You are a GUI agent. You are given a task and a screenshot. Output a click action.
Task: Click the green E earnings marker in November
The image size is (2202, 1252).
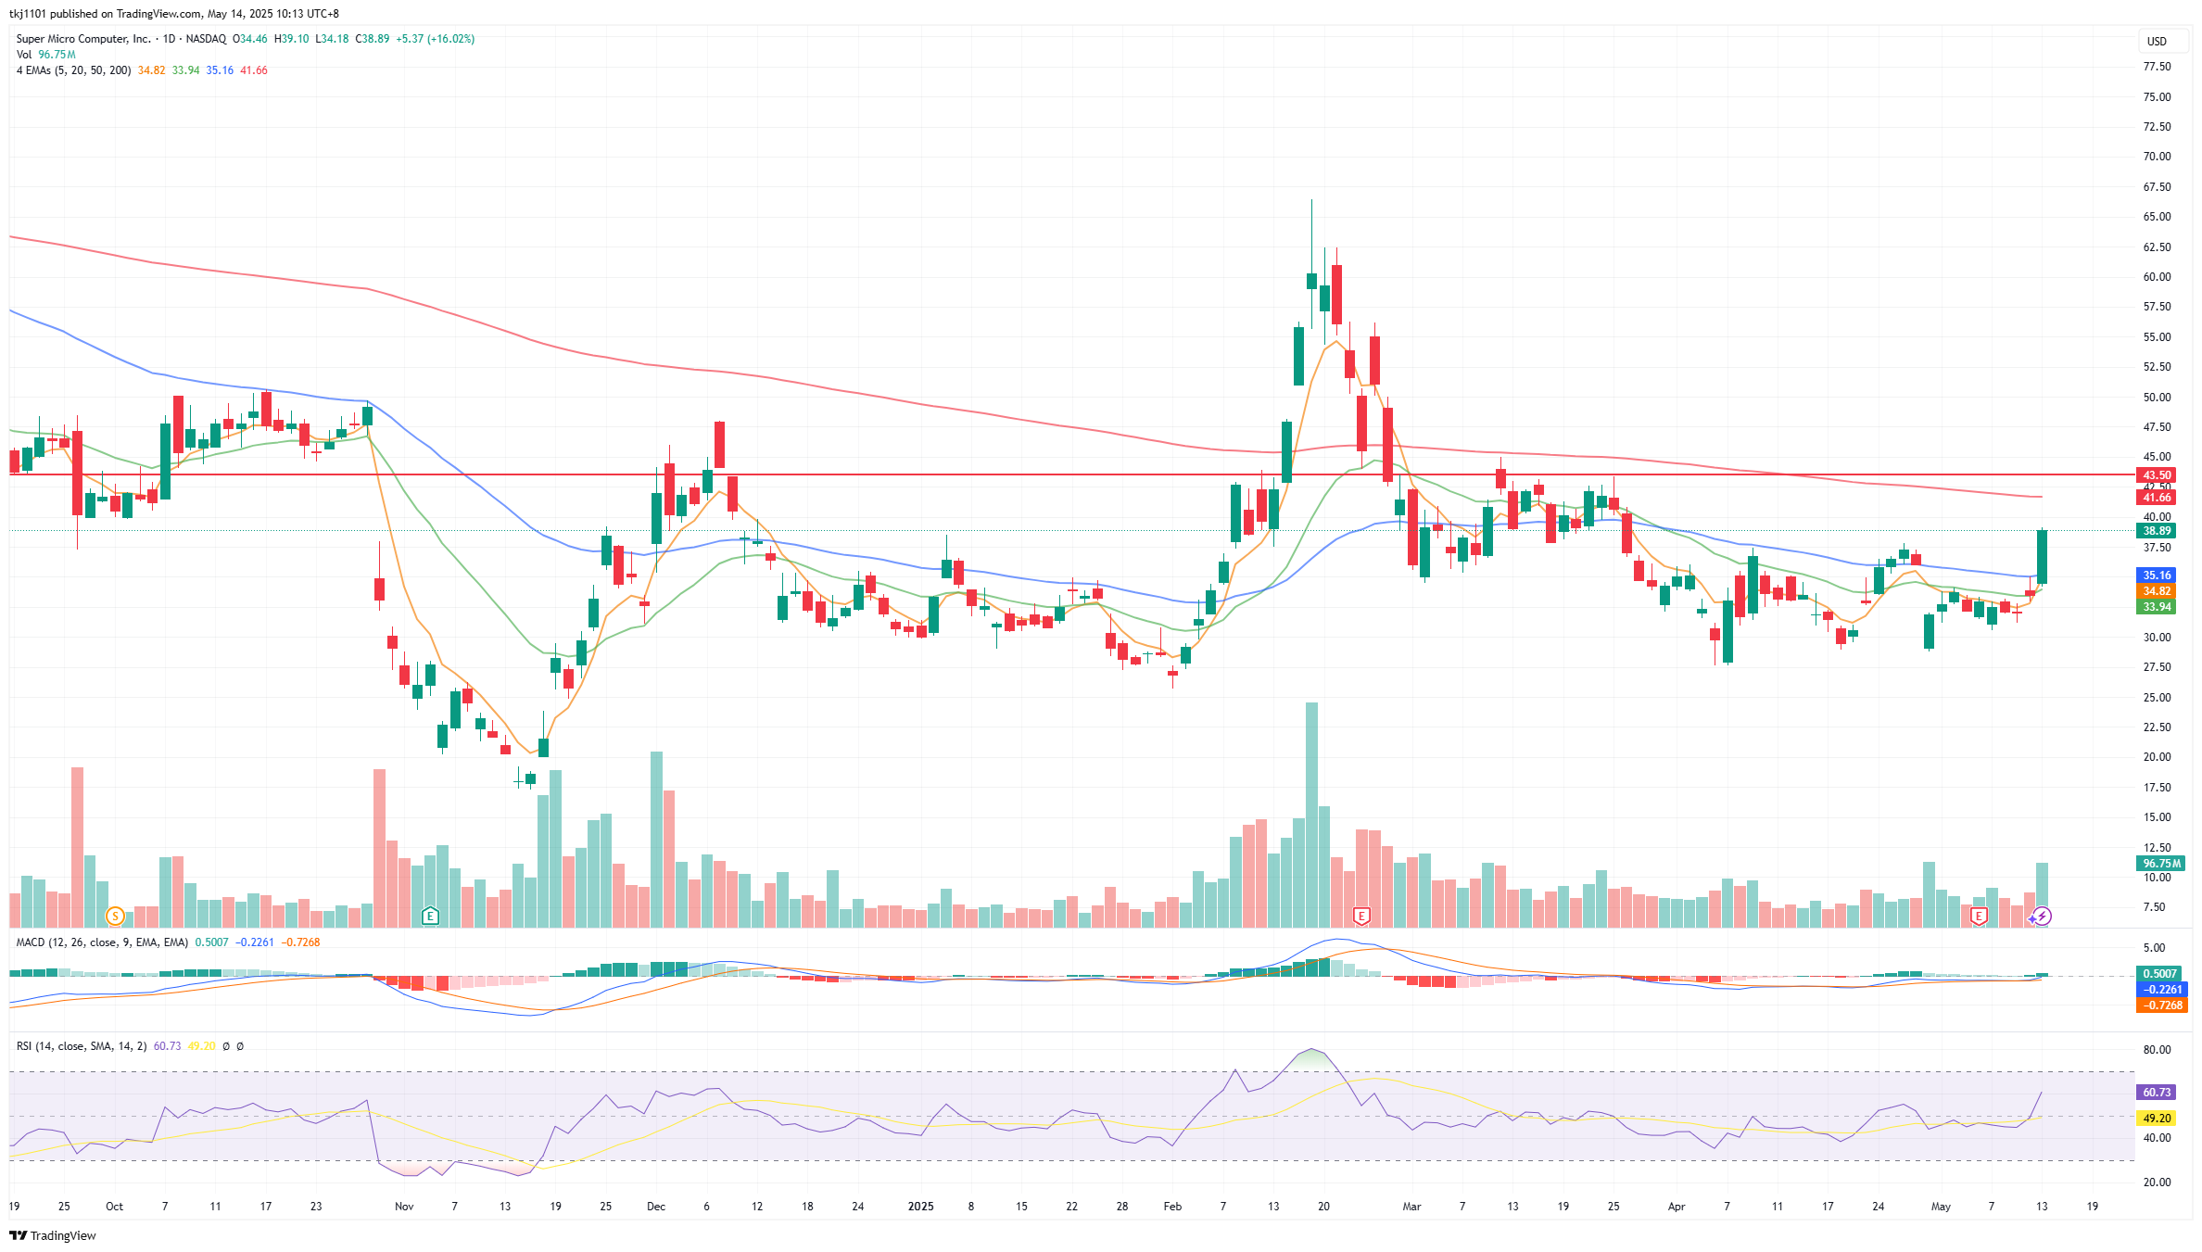pos(430,917)
